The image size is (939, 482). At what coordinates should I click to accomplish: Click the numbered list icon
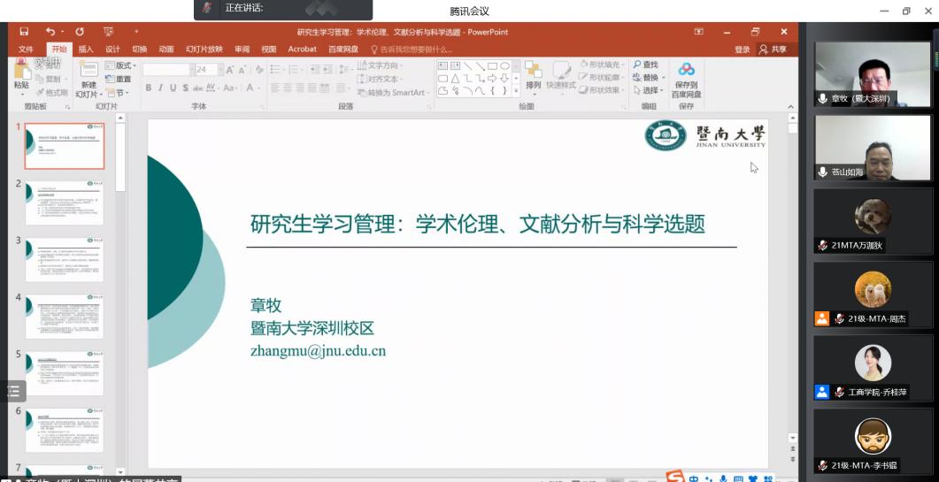[296, 70]
